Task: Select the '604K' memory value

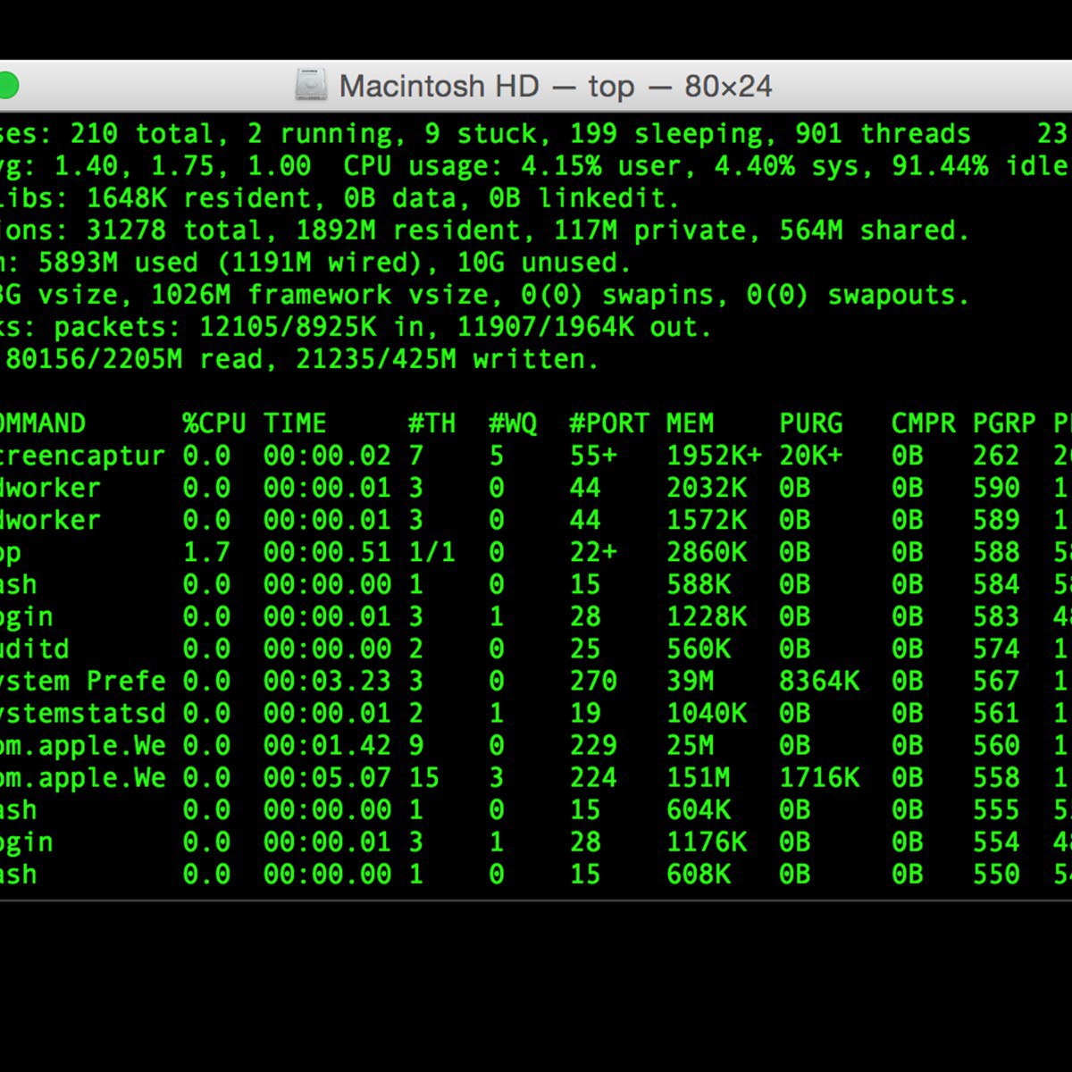Action: (x=698, y=809)
